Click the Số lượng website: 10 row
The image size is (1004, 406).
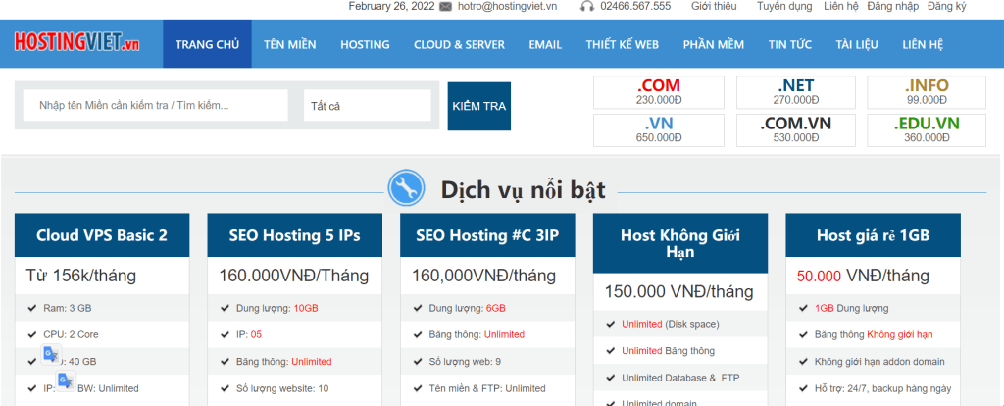pos(294,388)
